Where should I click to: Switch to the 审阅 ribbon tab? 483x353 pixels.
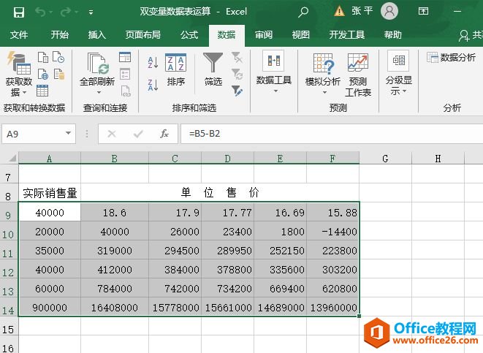(264, 35)
